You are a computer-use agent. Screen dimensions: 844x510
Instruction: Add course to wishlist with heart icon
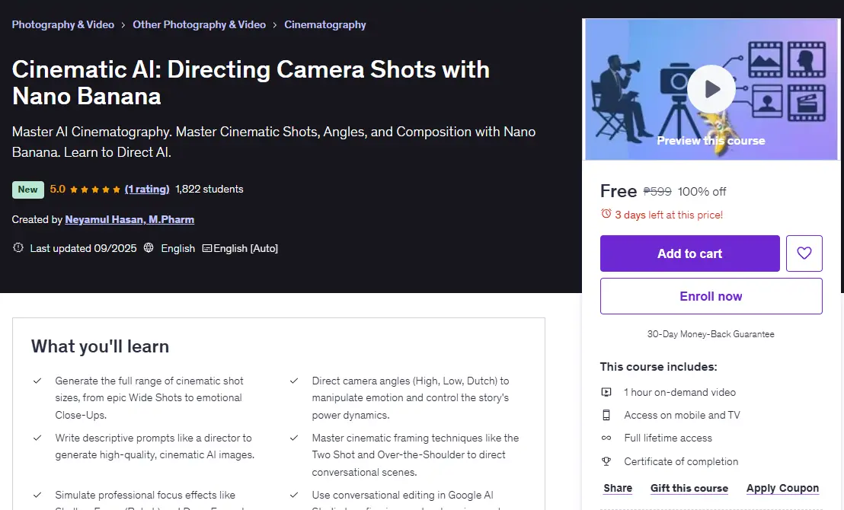pos(804,253)
